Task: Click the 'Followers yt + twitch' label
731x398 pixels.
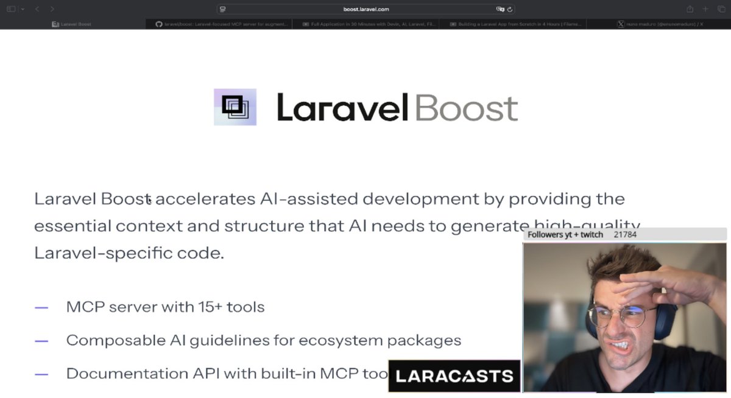Action: click(565, 234)
